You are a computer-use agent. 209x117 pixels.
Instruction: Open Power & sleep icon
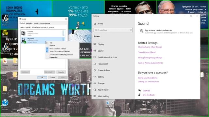coord(95,70)
